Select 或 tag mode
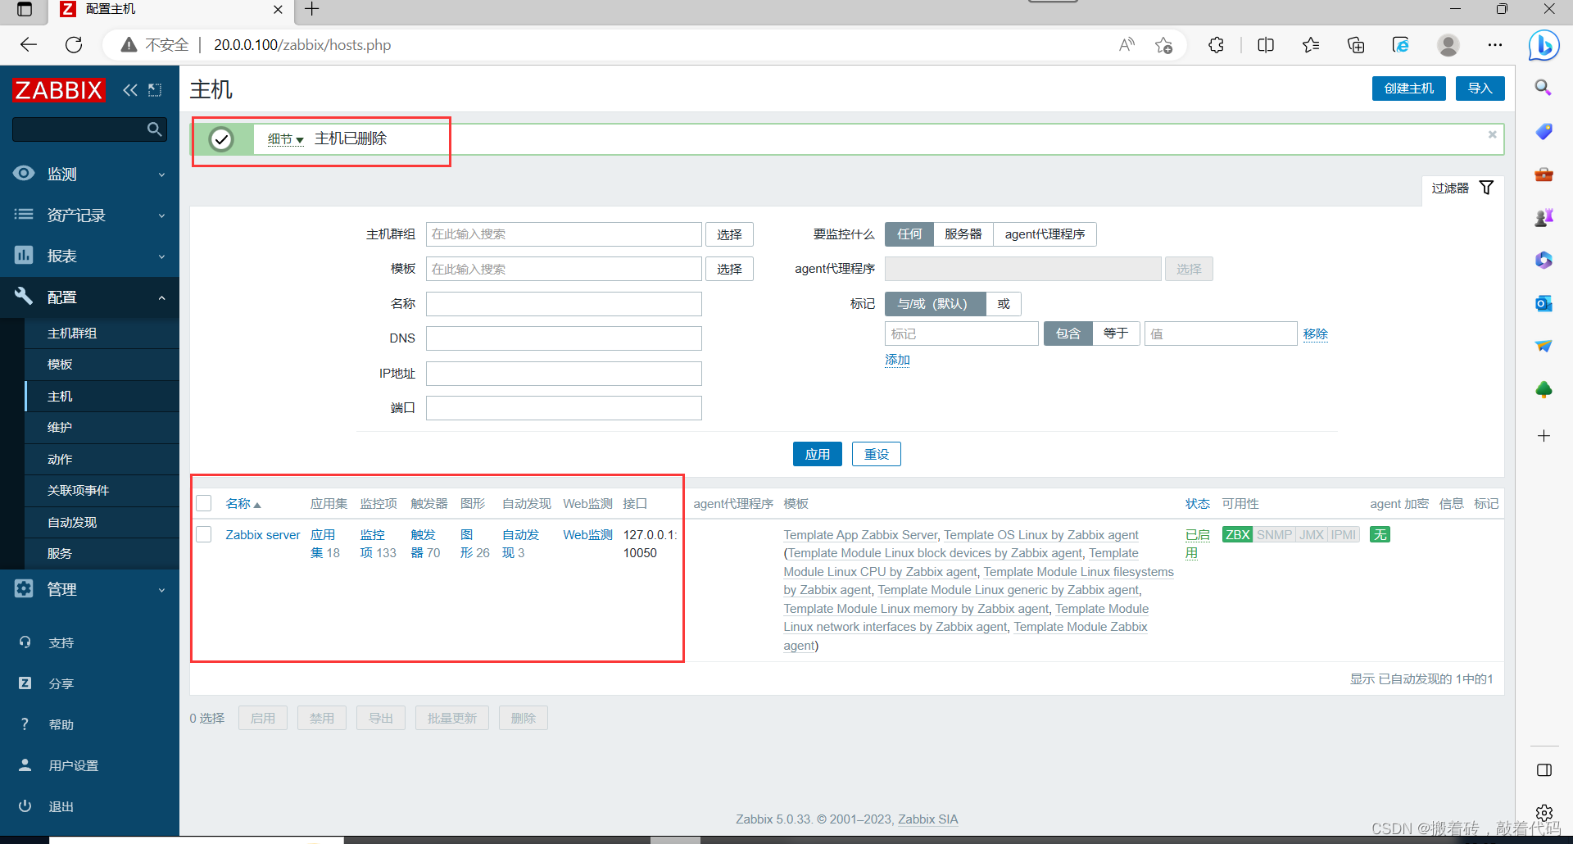The width and height of the screenshot is (1573, 844). click(1004, 304)
